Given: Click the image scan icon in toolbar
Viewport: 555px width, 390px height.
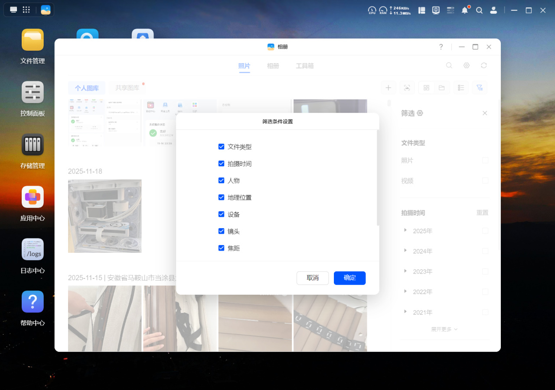Looking at the screenshot, I should [407, 88].
